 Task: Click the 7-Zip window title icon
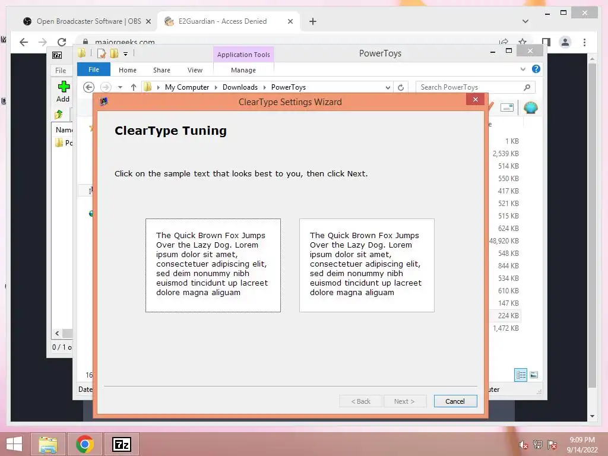[x=57, y=55]
